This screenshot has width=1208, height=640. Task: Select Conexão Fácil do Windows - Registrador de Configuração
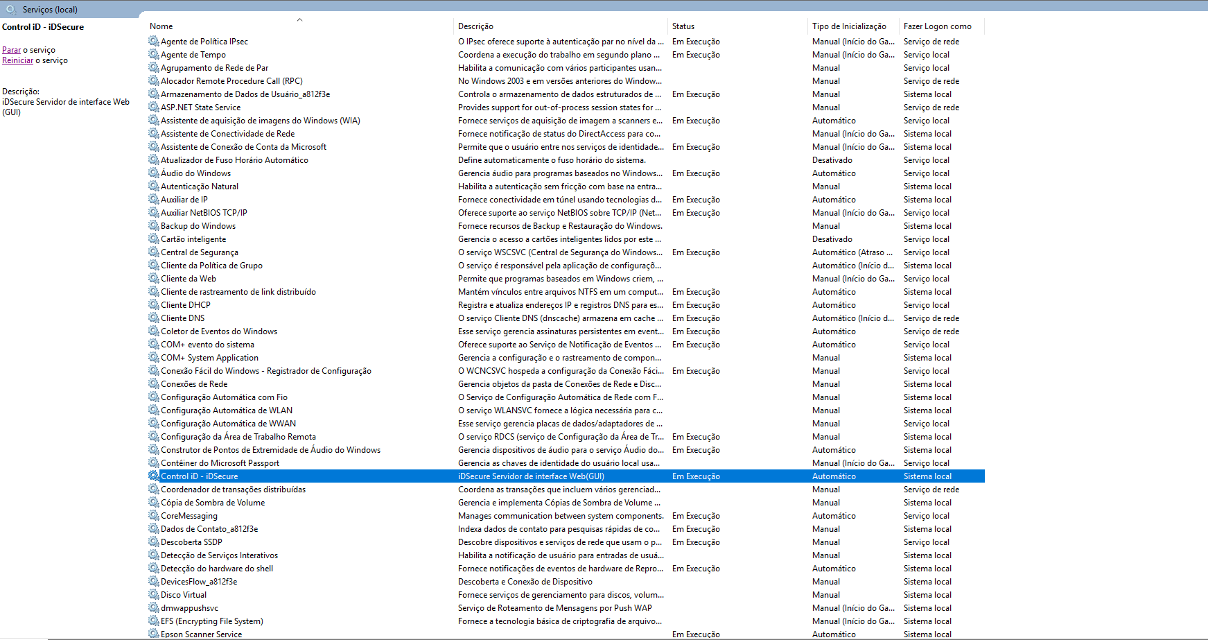pos(266,371)
